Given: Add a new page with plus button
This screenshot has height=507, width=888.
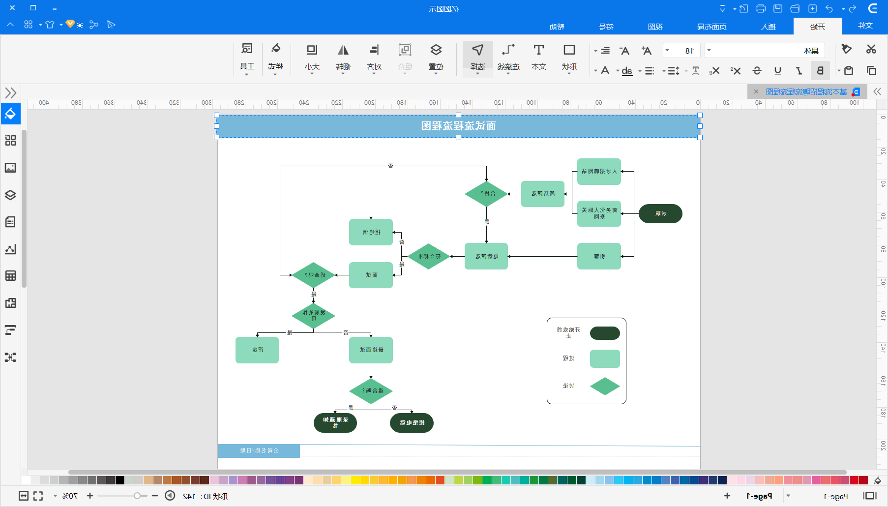Looking at the screenshot, I should 727,496.
